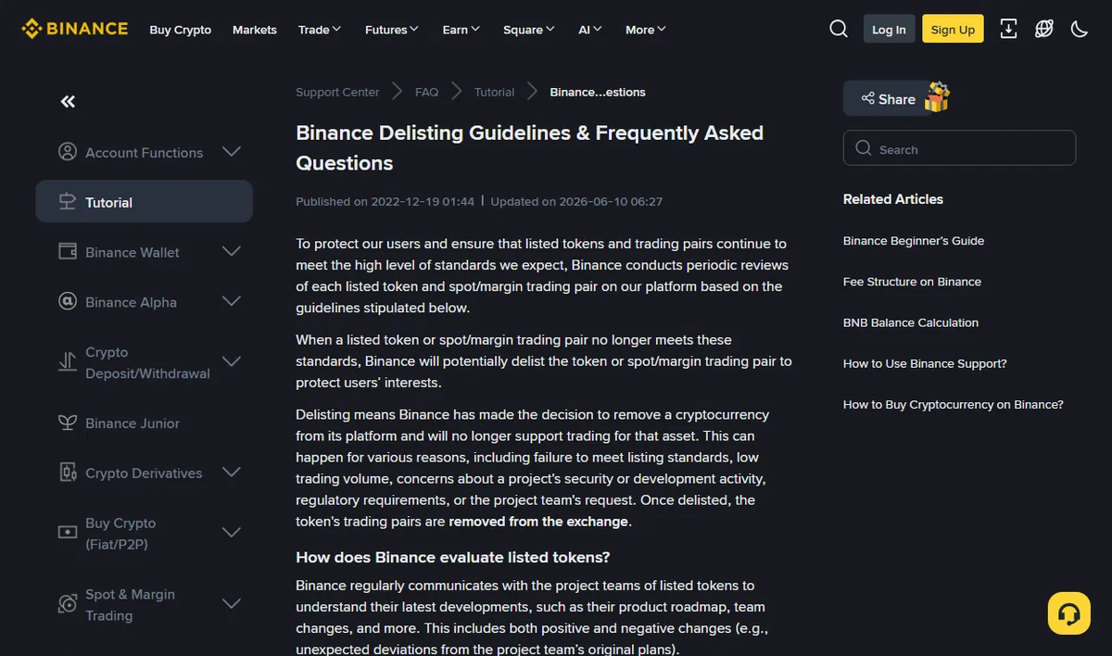Click the Related Articles heading
1112x656 pixels.
tap(893, 199)
